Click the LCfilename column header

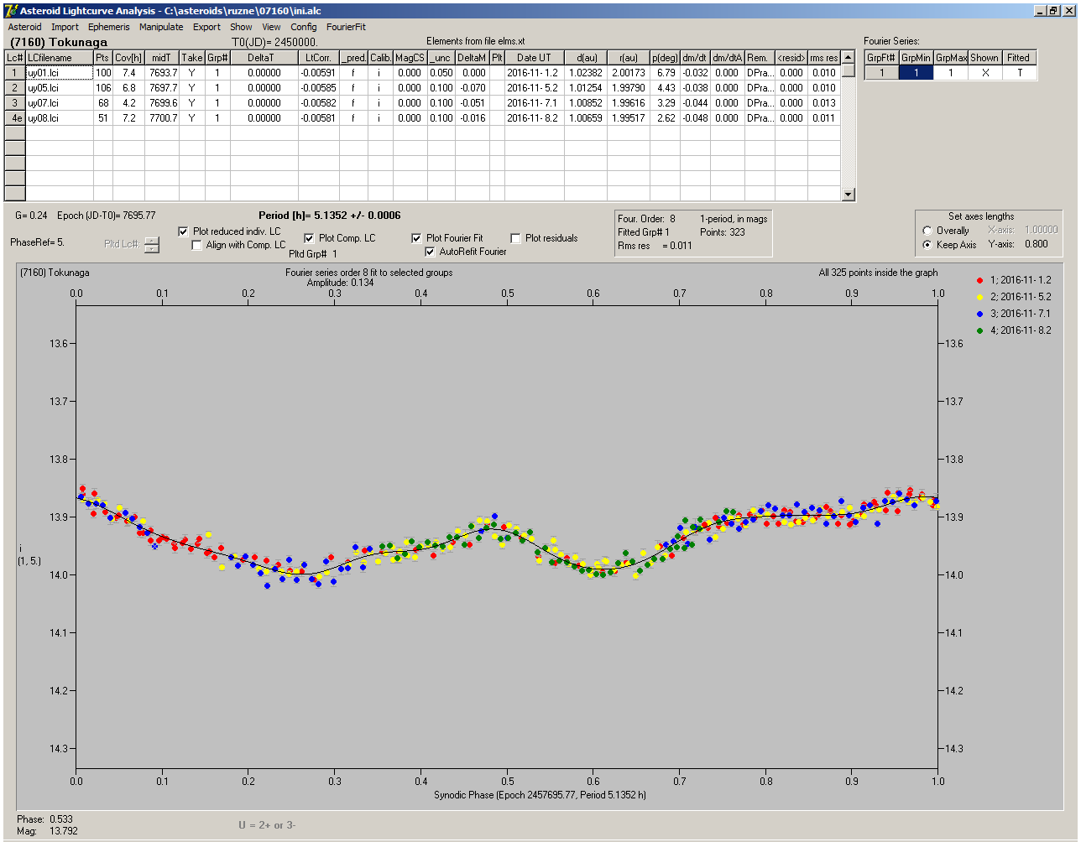click(59, 58)
